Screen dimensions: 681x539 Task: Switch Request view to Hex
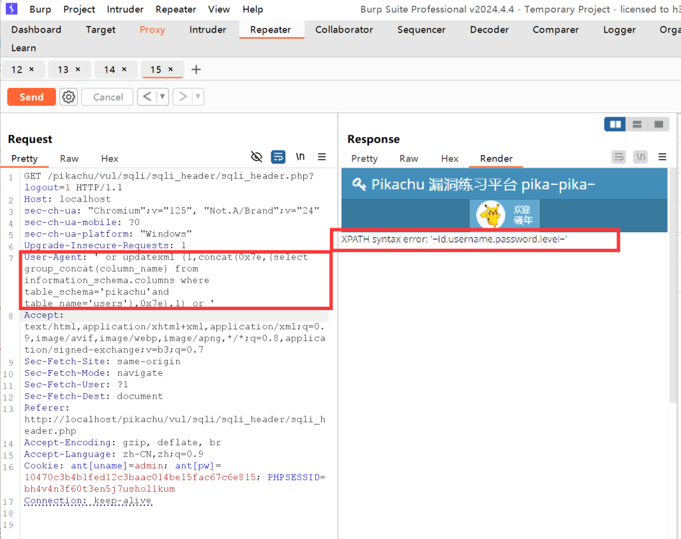click(110, 158)
